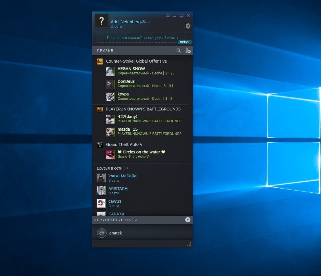Screen dimensions: 321x276
Task: Click DonDeus status Nuke [ 5 : 0 ]
Action: pos(145,86)
